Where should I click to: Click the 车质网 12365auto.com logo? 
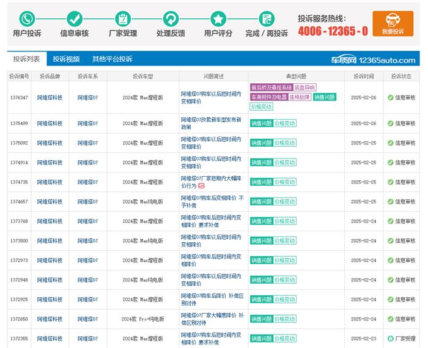click(373, 60)
